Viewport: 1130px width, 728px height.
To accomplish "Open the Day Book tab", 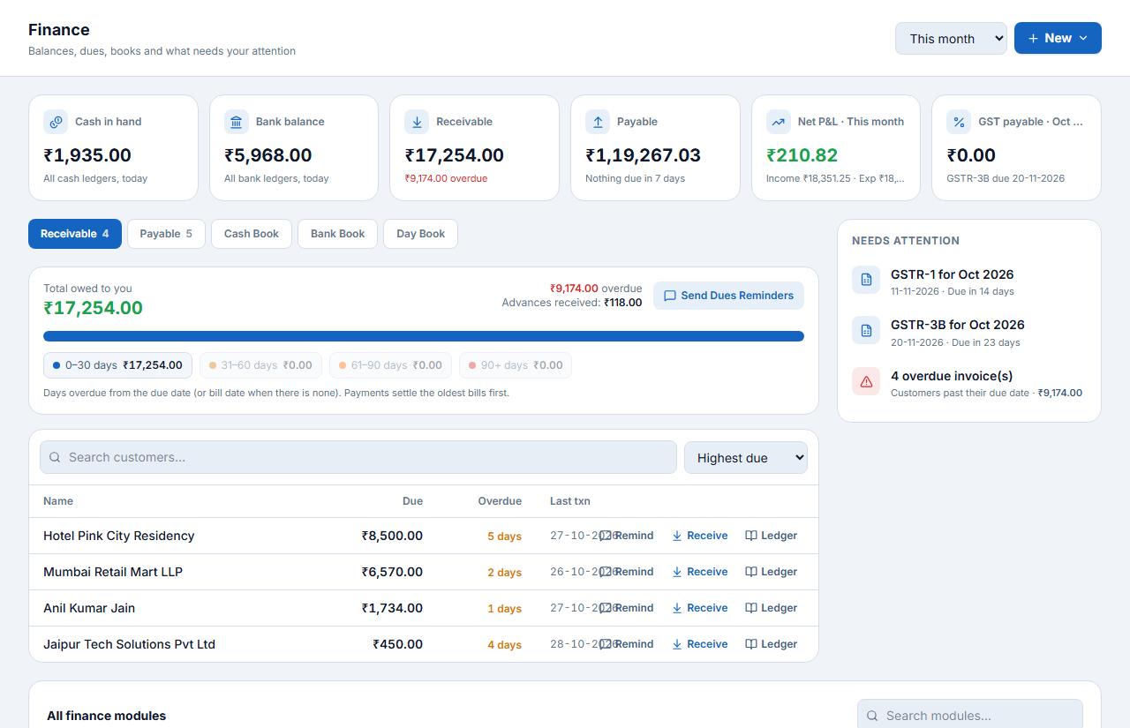I will tap(420, 234).
